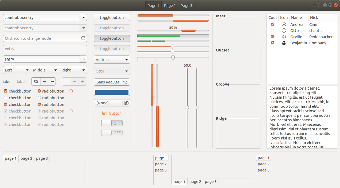340x188 pixels.
Task: Focus the editable entry field with clear button
Action: click(x=41, y=59)
